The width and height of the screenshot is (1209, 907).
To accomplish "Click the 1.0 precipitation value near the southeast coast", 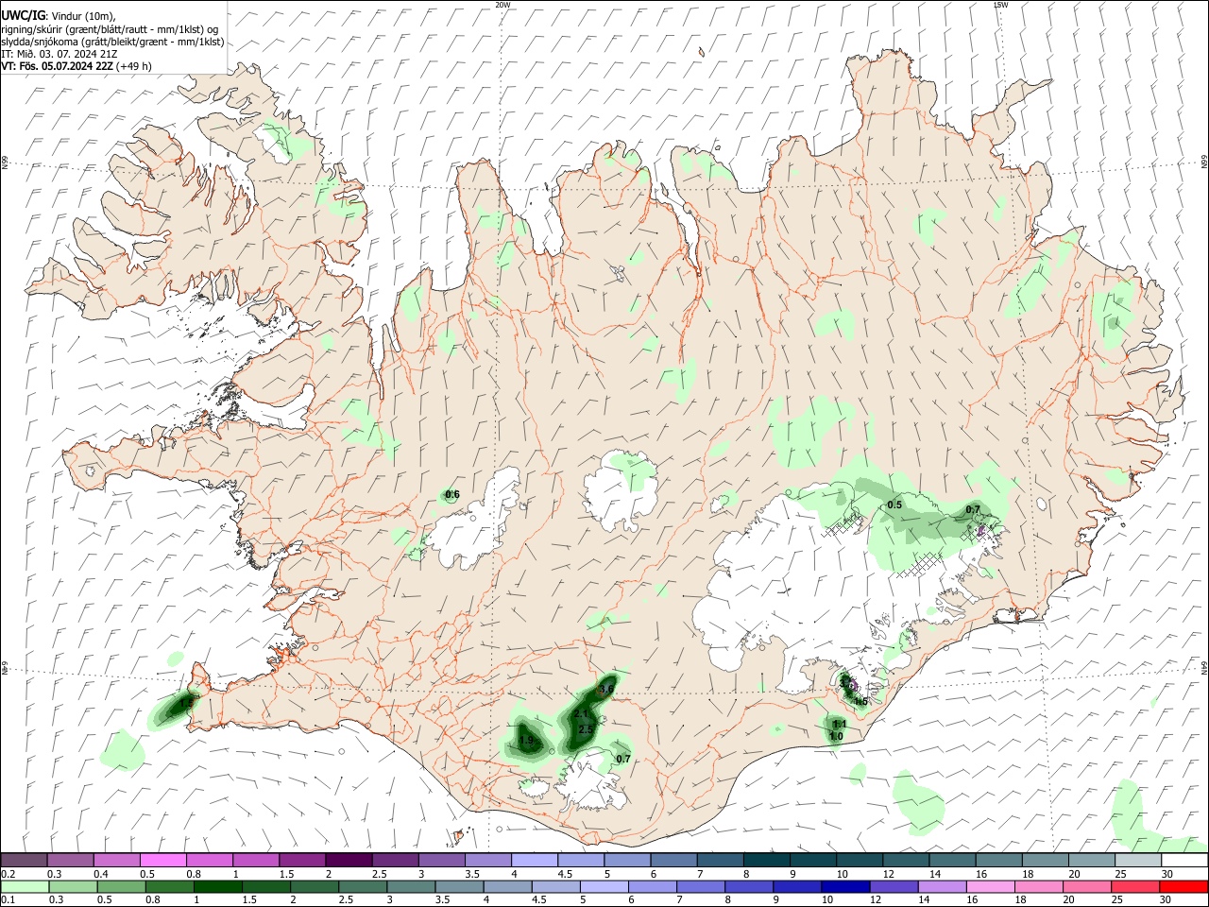I will 836,736.
